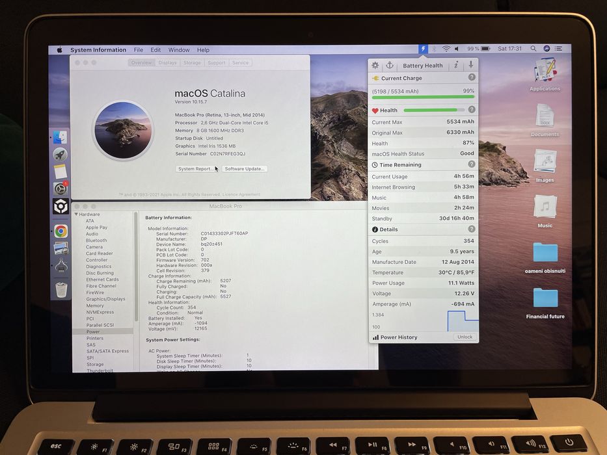Viewport: 607px width, 455px height.
Task: Click the down arrow icon in Battery Health
Action: 471,64
